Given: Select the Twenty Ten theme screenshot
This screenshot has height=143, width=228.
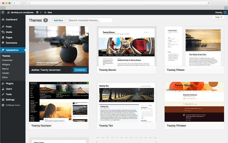Looking at the screenshot, I should [x=127, y=102].
